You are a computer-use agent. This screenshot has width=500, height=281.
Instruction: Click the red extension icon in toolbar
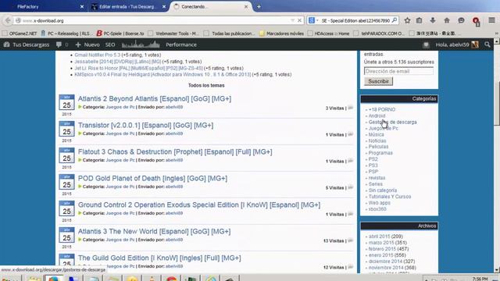pos(476,21)
